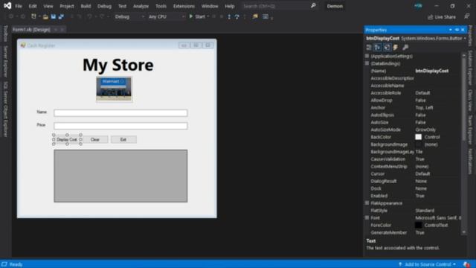This screenshot has height=268, width=476.
Task: Expand the (ApplicationSettings) property group
Action: tap(367, 57)
